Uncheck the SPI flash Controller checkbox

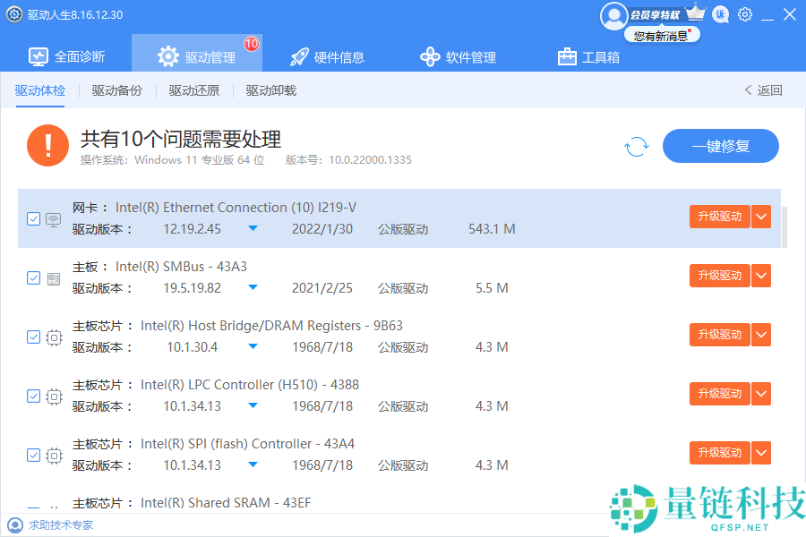pos(33,456)
